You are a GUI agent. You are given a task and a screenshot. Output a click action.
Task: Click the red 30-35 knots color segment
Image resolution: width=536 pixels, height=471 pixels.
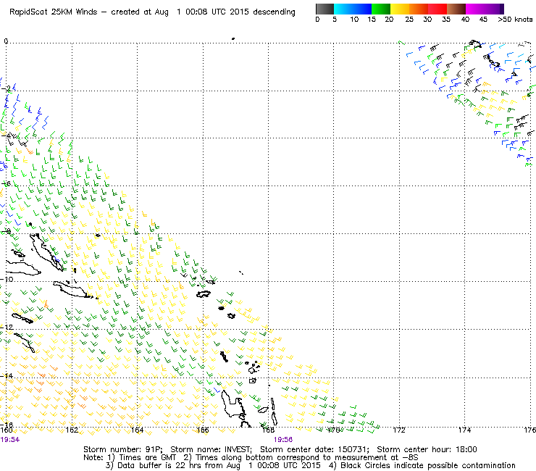(437, 9)
